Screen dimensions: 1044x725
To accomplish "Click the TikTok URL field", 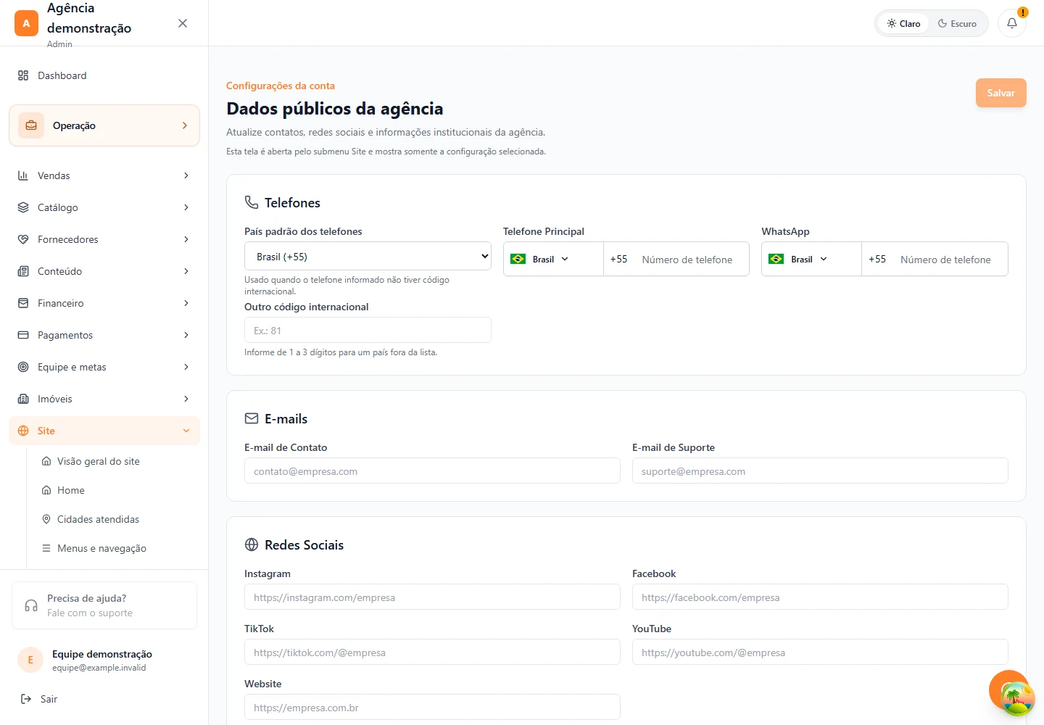I will (432, 652).
